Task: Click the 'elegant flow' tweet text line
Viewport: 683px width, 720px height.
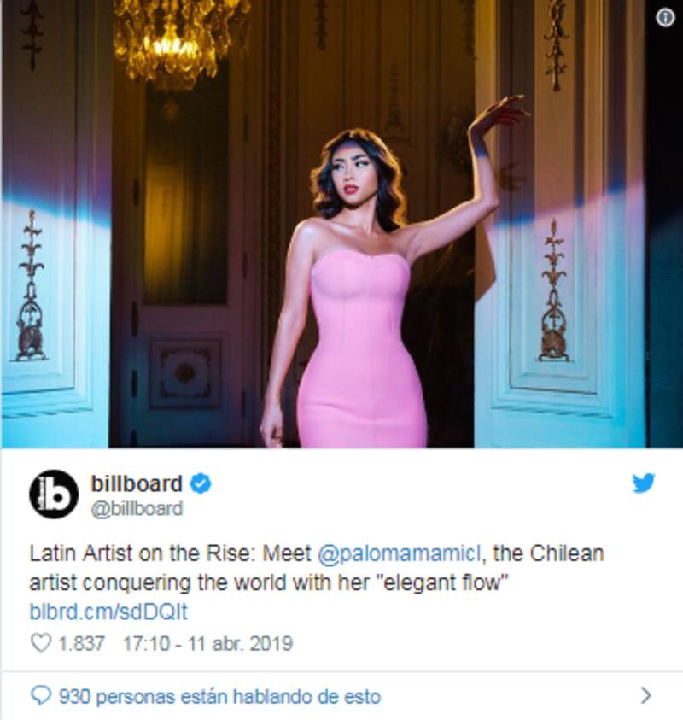Action: [269, 583]
